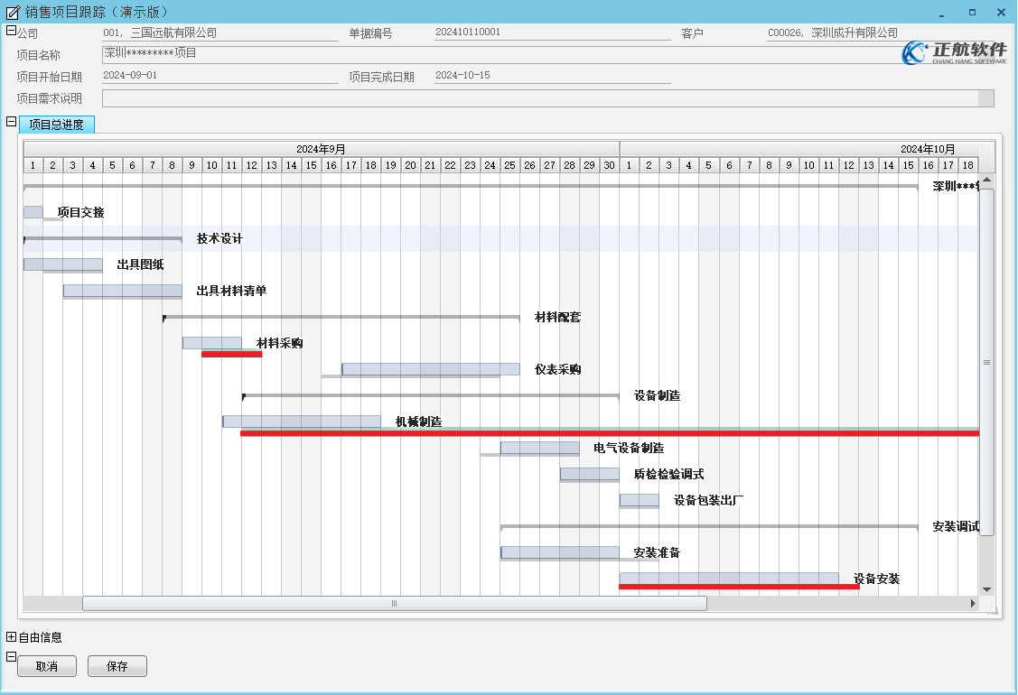Expand the 自由信息 section
The height and width of the screenshot is (695, 1018).
point(11,636)
